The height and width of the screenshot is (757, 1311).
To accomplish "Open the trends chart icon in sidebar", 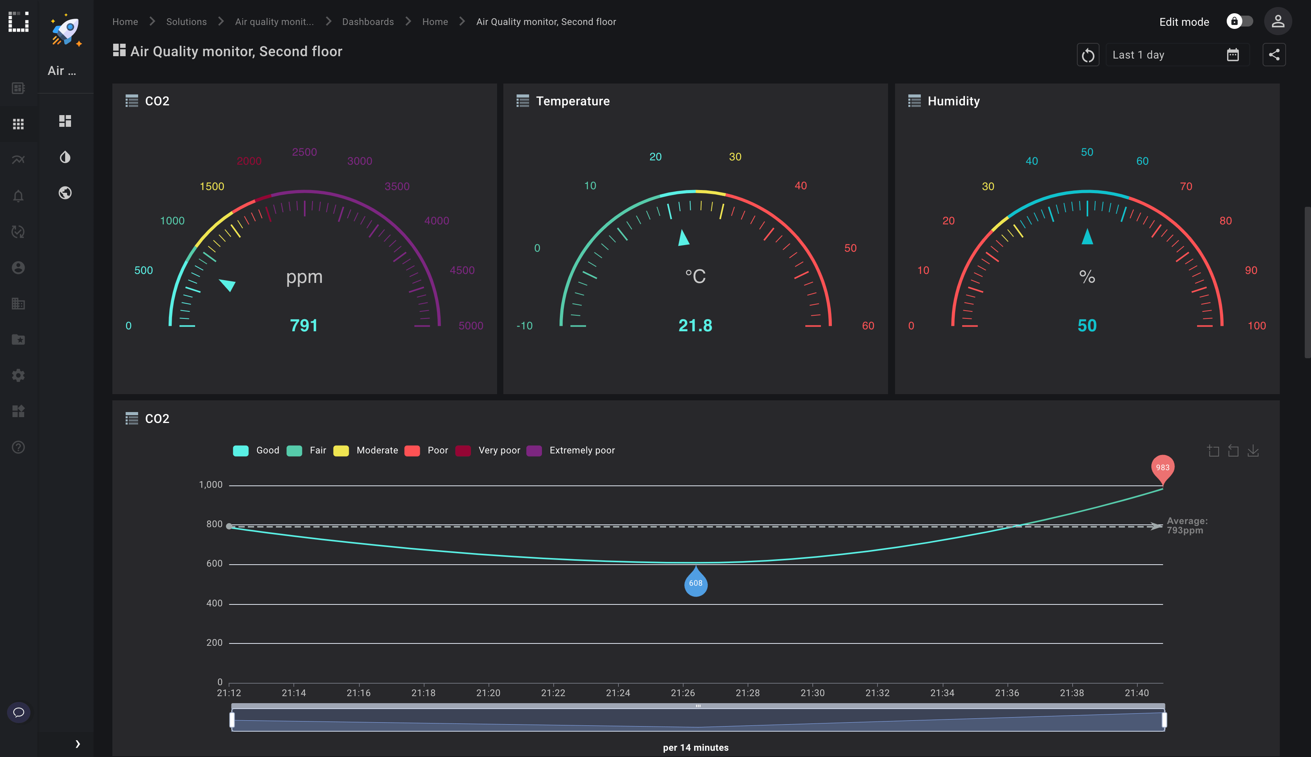I will pyautogui.click(x=18, y=160).
